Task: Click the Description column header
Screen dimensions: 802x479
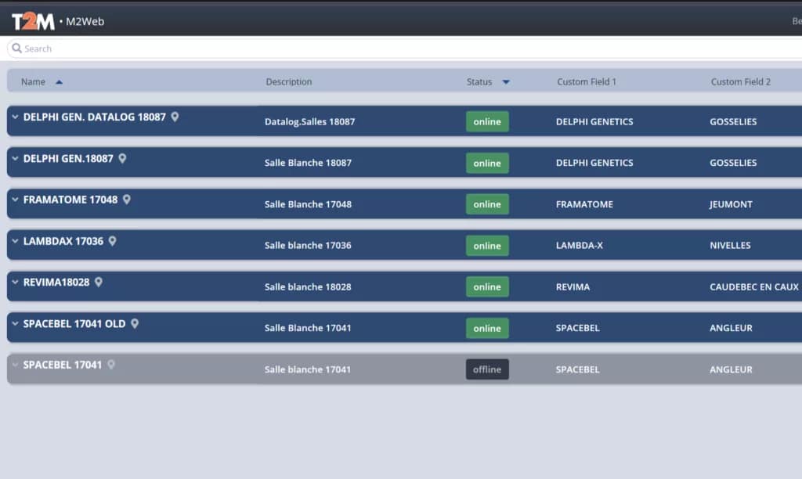Action: coord(288,82)
